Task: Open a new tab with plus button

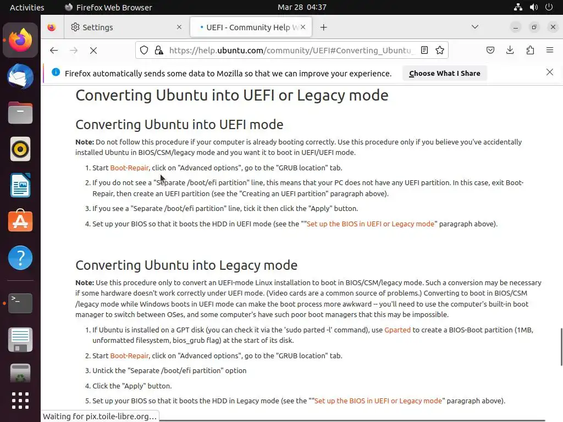Action: click(x=323, y=27)
